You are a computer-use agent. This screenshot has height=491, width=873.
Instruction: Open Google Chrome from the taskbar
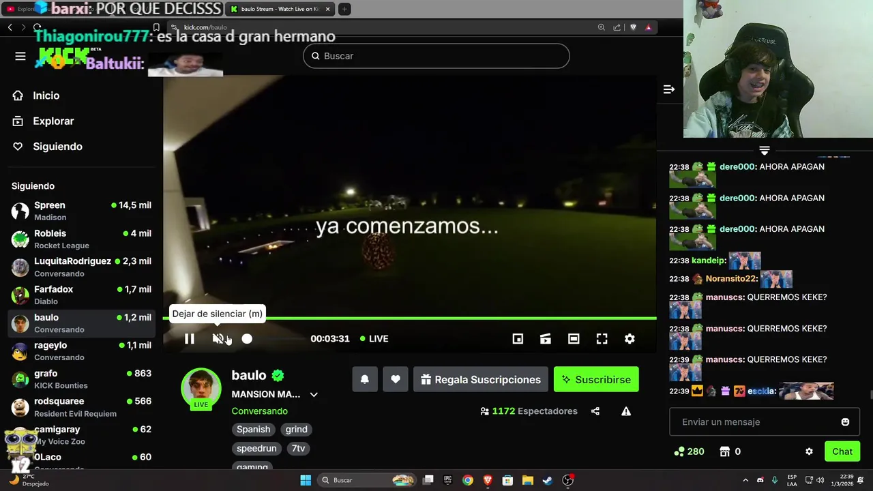pyautogui.click(x=467, y=480)
